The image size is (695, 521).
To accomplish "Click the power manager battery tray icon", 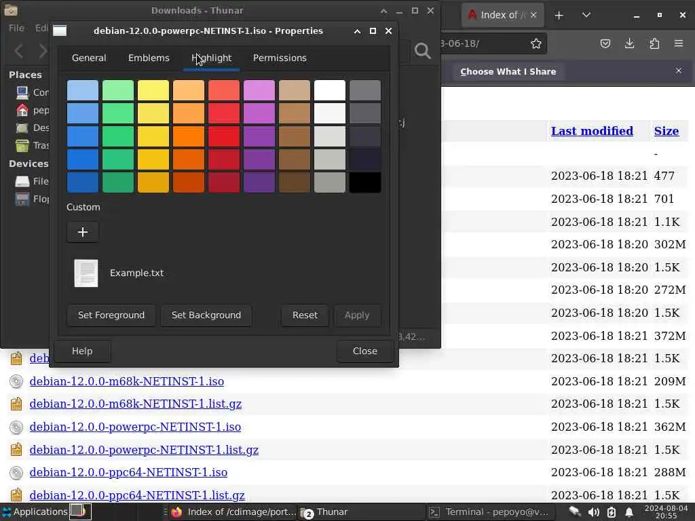I will [x=612, y=513].
